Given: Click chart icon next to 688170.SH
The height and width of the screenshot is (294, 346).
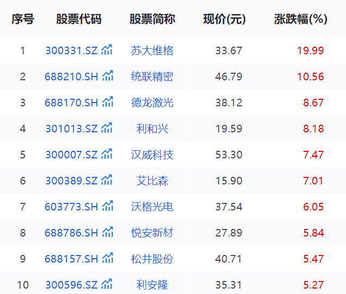Looking at the screenshot, I should pos(108,103).
